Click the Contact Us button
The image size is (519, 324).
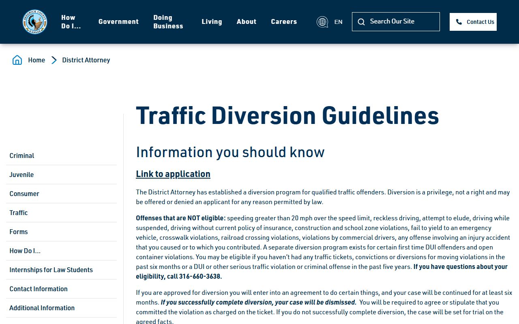473,22
